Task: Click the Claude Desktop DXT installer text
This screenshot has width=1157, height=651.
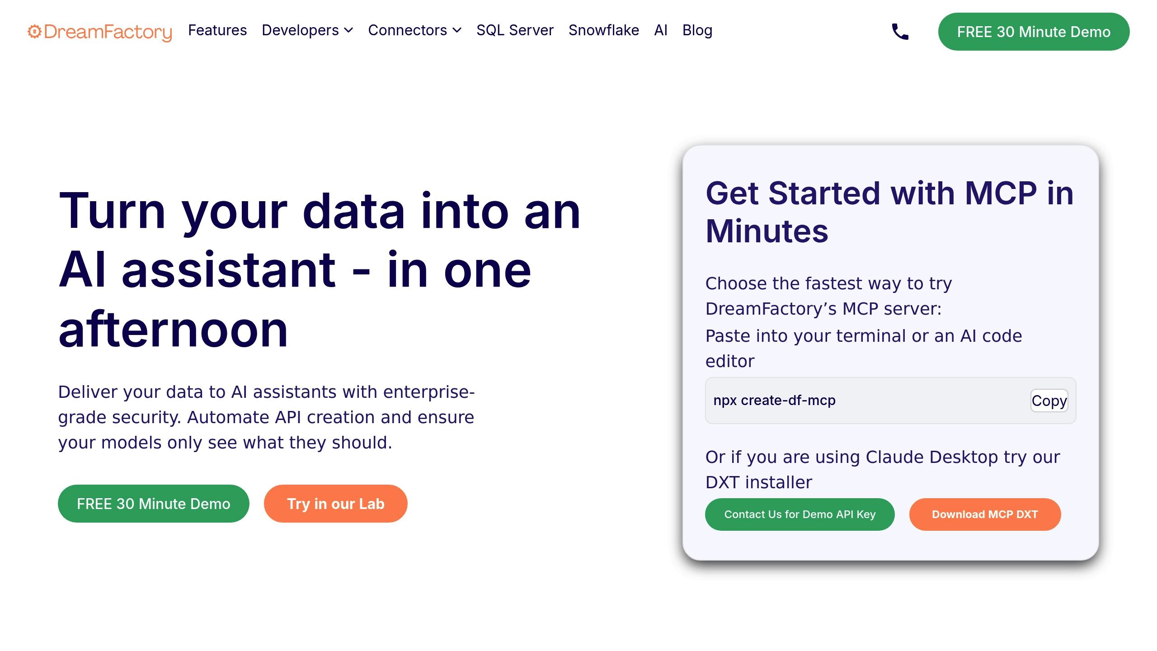Action: point(882,469)
